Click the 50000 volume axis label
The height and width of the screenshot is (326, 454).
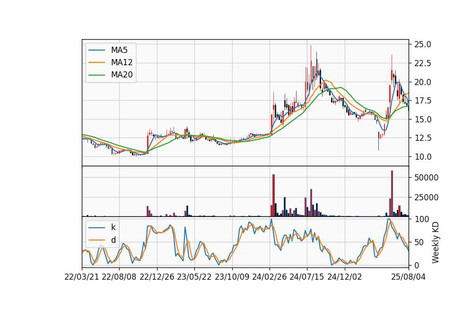pyautogui.click(x=426, y=178)
